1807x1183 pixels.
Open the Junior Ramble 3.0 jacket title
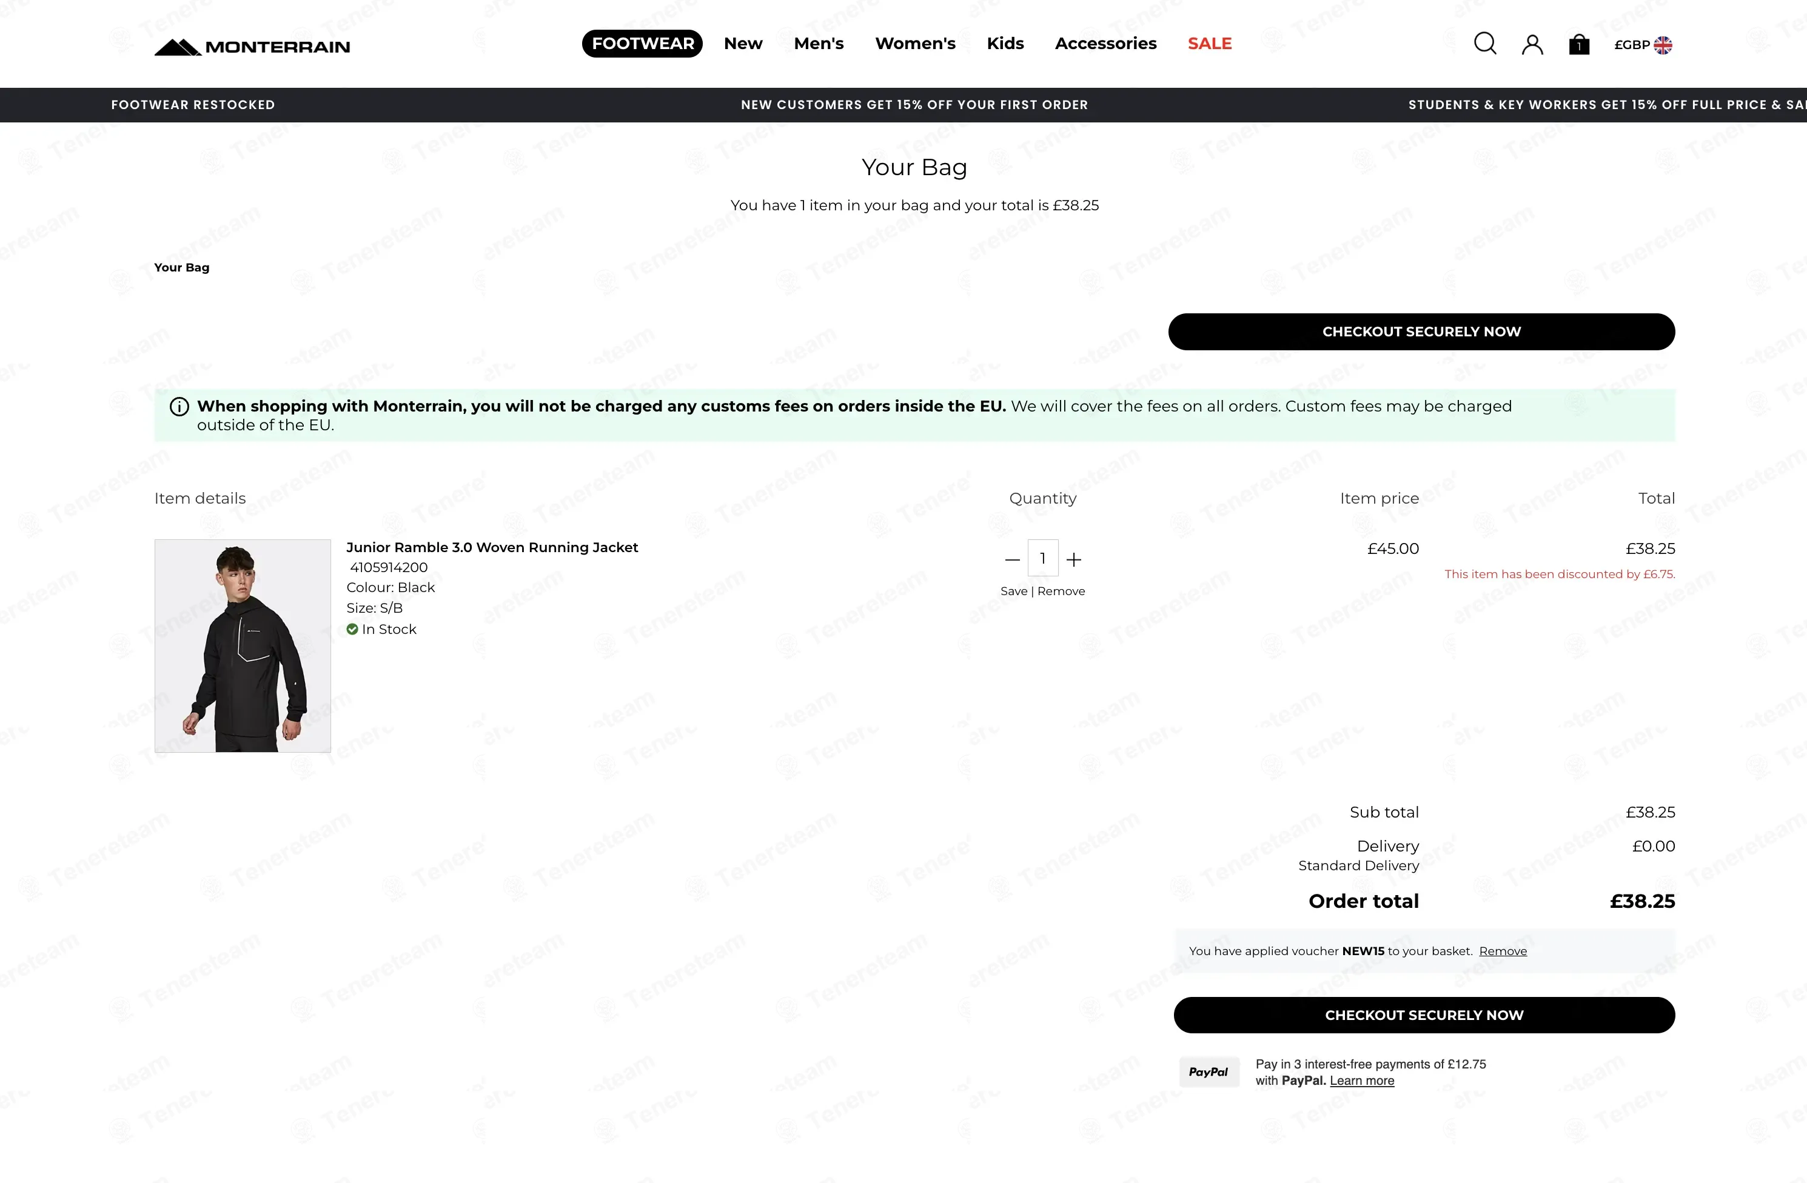pyautogui.click(x=492, y=547)
